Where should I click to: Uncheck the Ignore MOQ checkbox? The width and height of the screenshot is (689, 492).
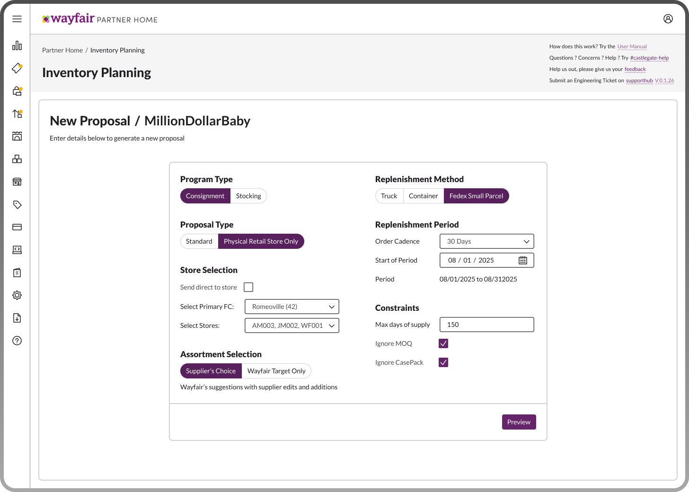point(443,343)
